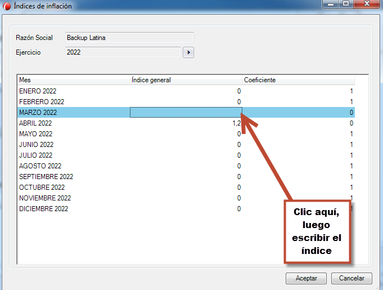Close the Índices de inflación window
Viewport: 383px width, 290px height.
click(x=367, y=4)
